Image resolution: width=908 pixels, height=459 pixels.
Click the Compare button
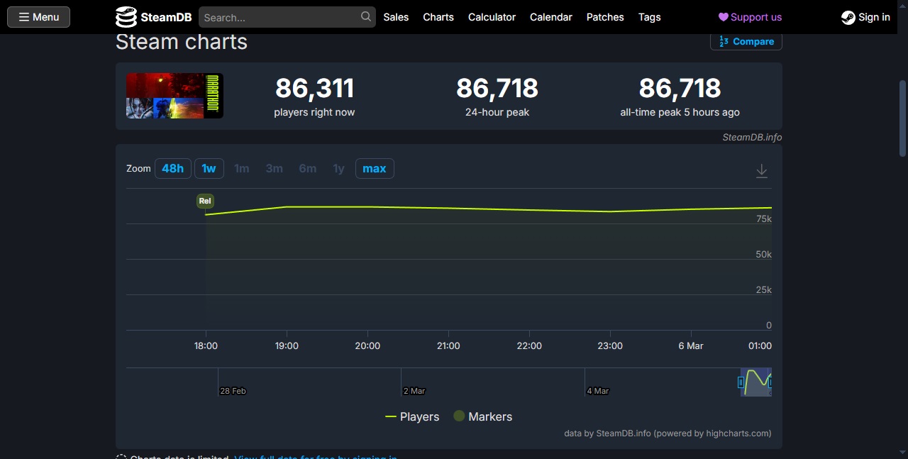tap(746, 41)
